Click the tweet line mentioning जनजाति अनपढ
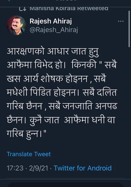 coord(62,106)
